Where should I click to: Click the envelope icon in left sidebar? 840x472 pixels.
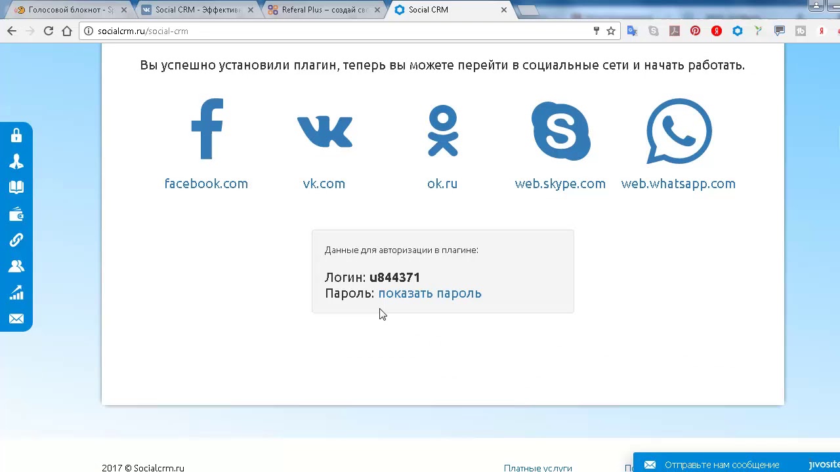16,319
